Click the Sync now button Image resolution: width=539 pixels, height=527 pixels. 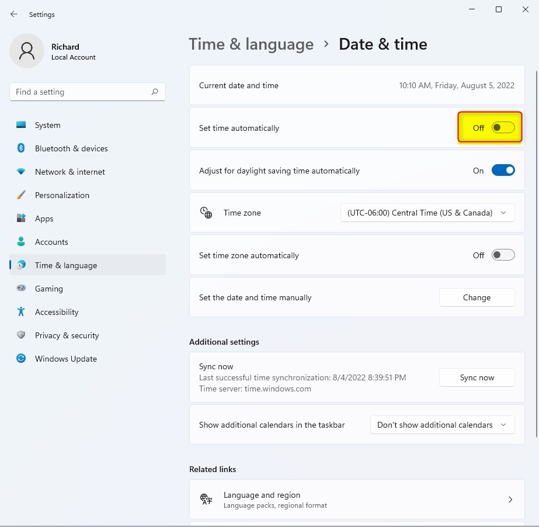[477, 377]
